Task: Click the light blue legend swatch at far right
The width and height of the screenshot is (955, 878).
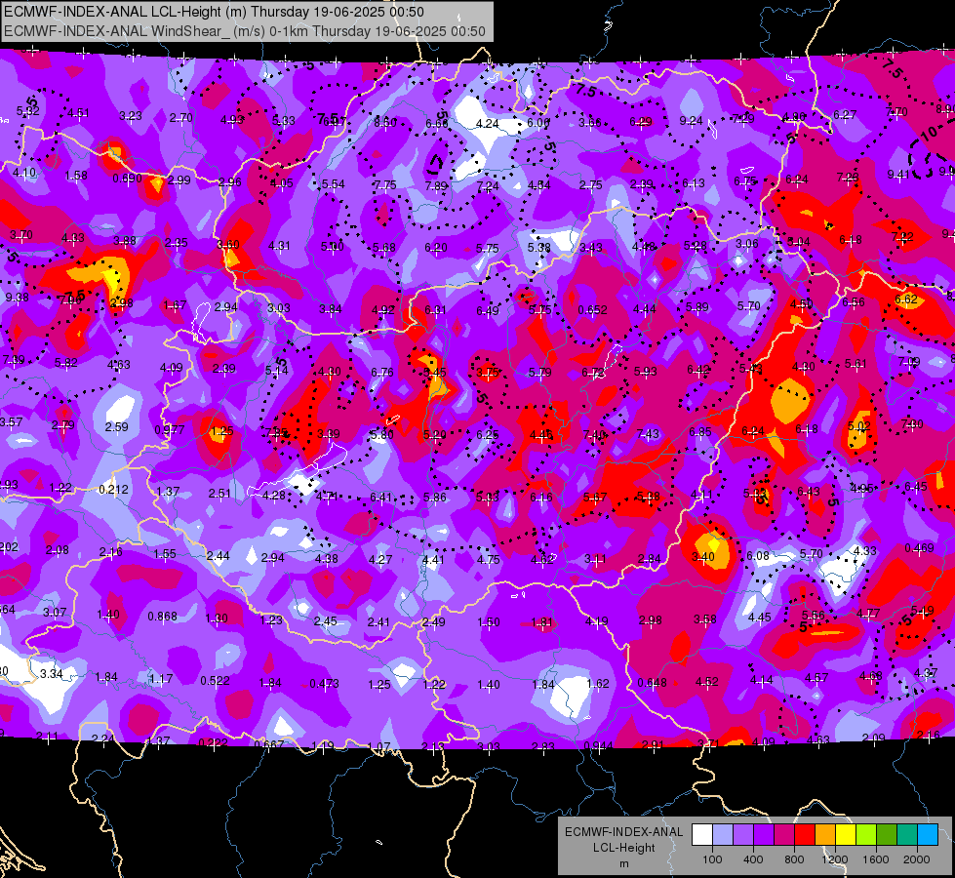Action: tap(928, 835)
